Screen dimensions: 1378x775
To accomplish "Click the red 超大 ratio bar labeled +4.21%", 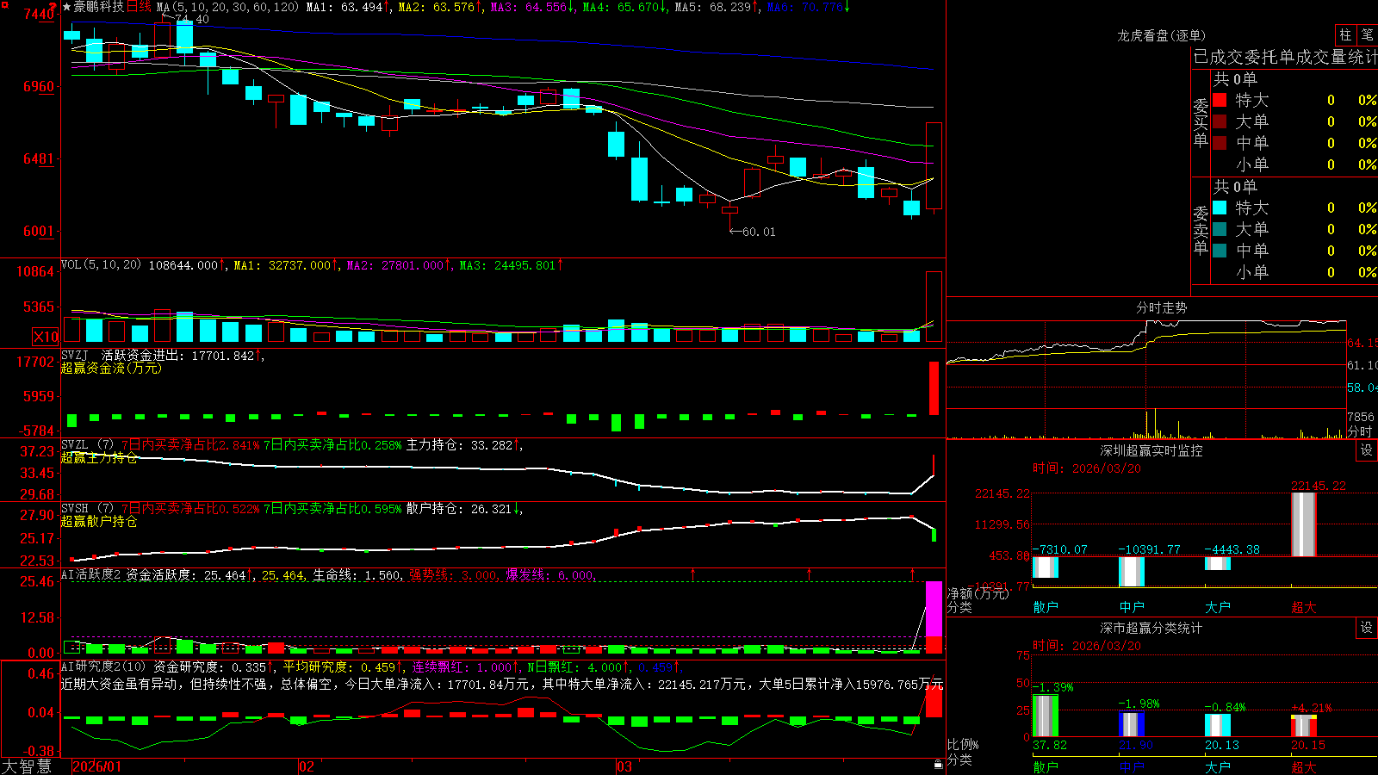I will [x=1304, y=726].
